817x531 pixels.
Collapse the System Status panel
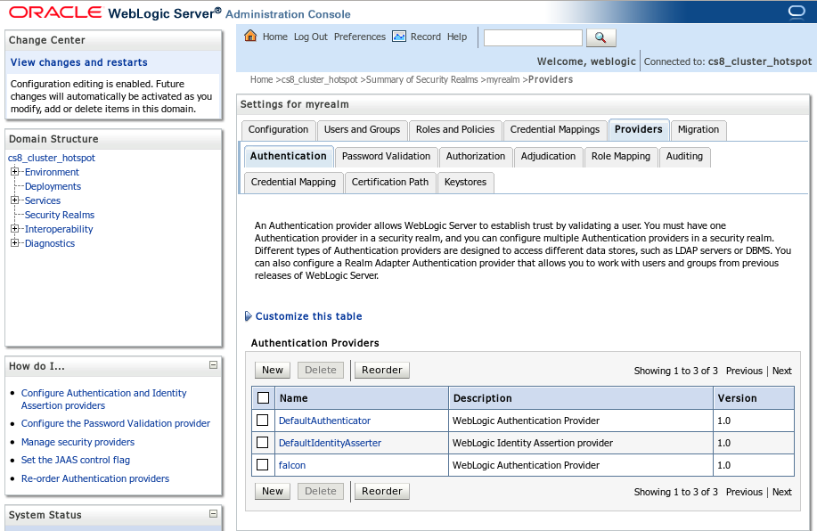[213, 514]
